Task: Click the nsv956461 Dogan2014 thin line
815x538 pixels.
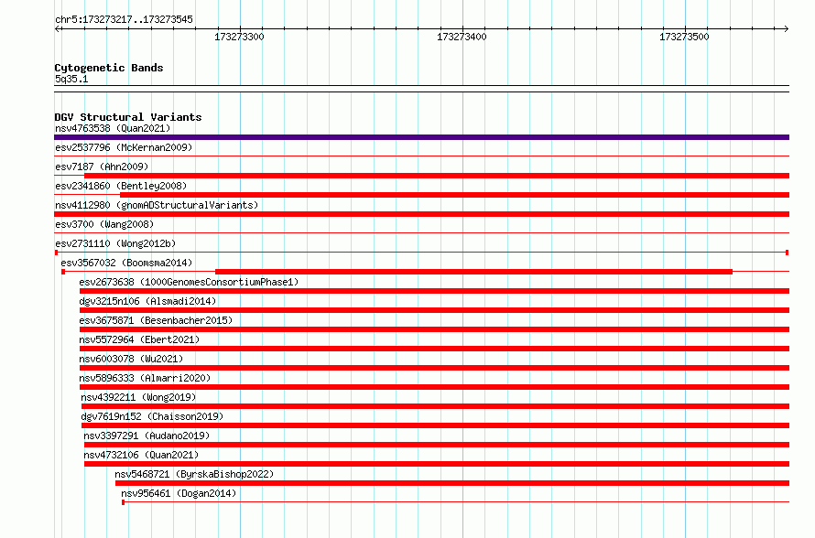Action: 455,502
